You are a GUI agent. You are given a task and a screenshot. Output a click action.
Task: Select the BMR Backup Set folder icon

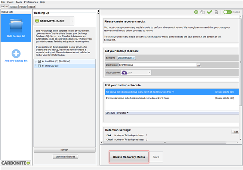tap(16, 26)
